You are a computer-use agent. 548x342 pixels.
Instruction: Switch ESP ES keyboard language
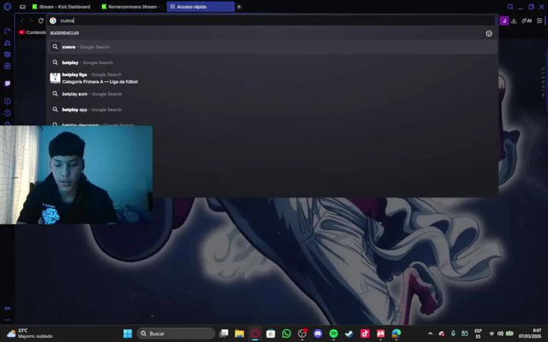[x=478, y=333]
